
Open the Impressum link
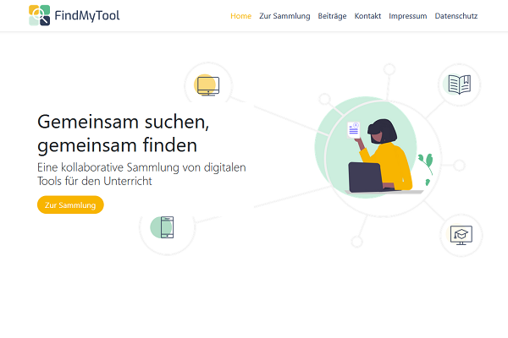pos(407,16)
